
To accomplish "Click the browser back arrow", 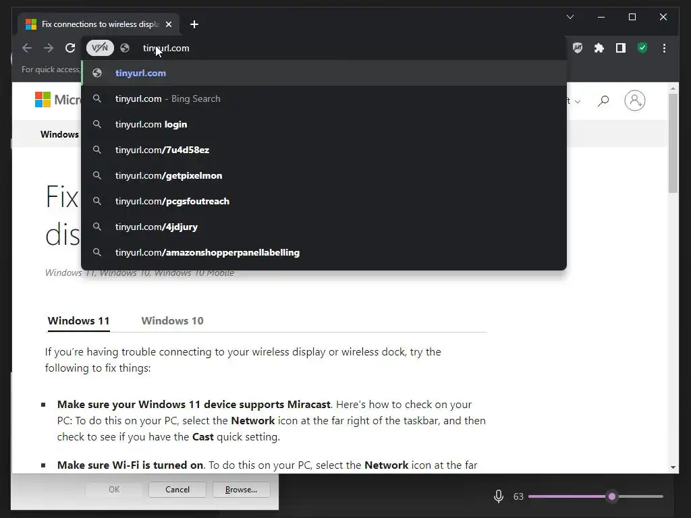I will pyautogui.click(x=27, y=48).
